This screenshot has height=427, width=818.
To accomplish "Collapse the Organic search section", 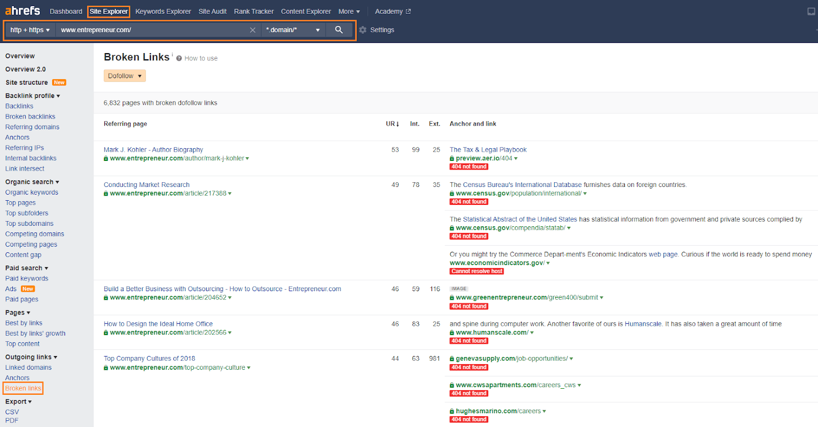I will (x=32, y=182).
